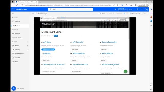The image size is (164, 92).
Task: Click the Upgrade plan button
Action: (x=46, y=61)
